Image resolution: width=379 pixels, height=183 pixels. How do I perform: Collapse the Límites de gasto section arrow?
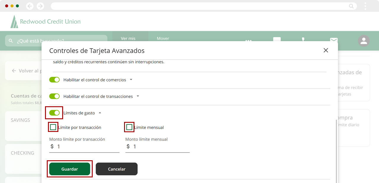tap(100, 113)
